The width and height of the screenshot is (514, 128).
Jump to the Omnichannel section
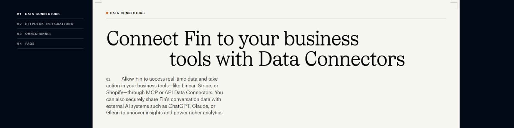pos(38,34)
